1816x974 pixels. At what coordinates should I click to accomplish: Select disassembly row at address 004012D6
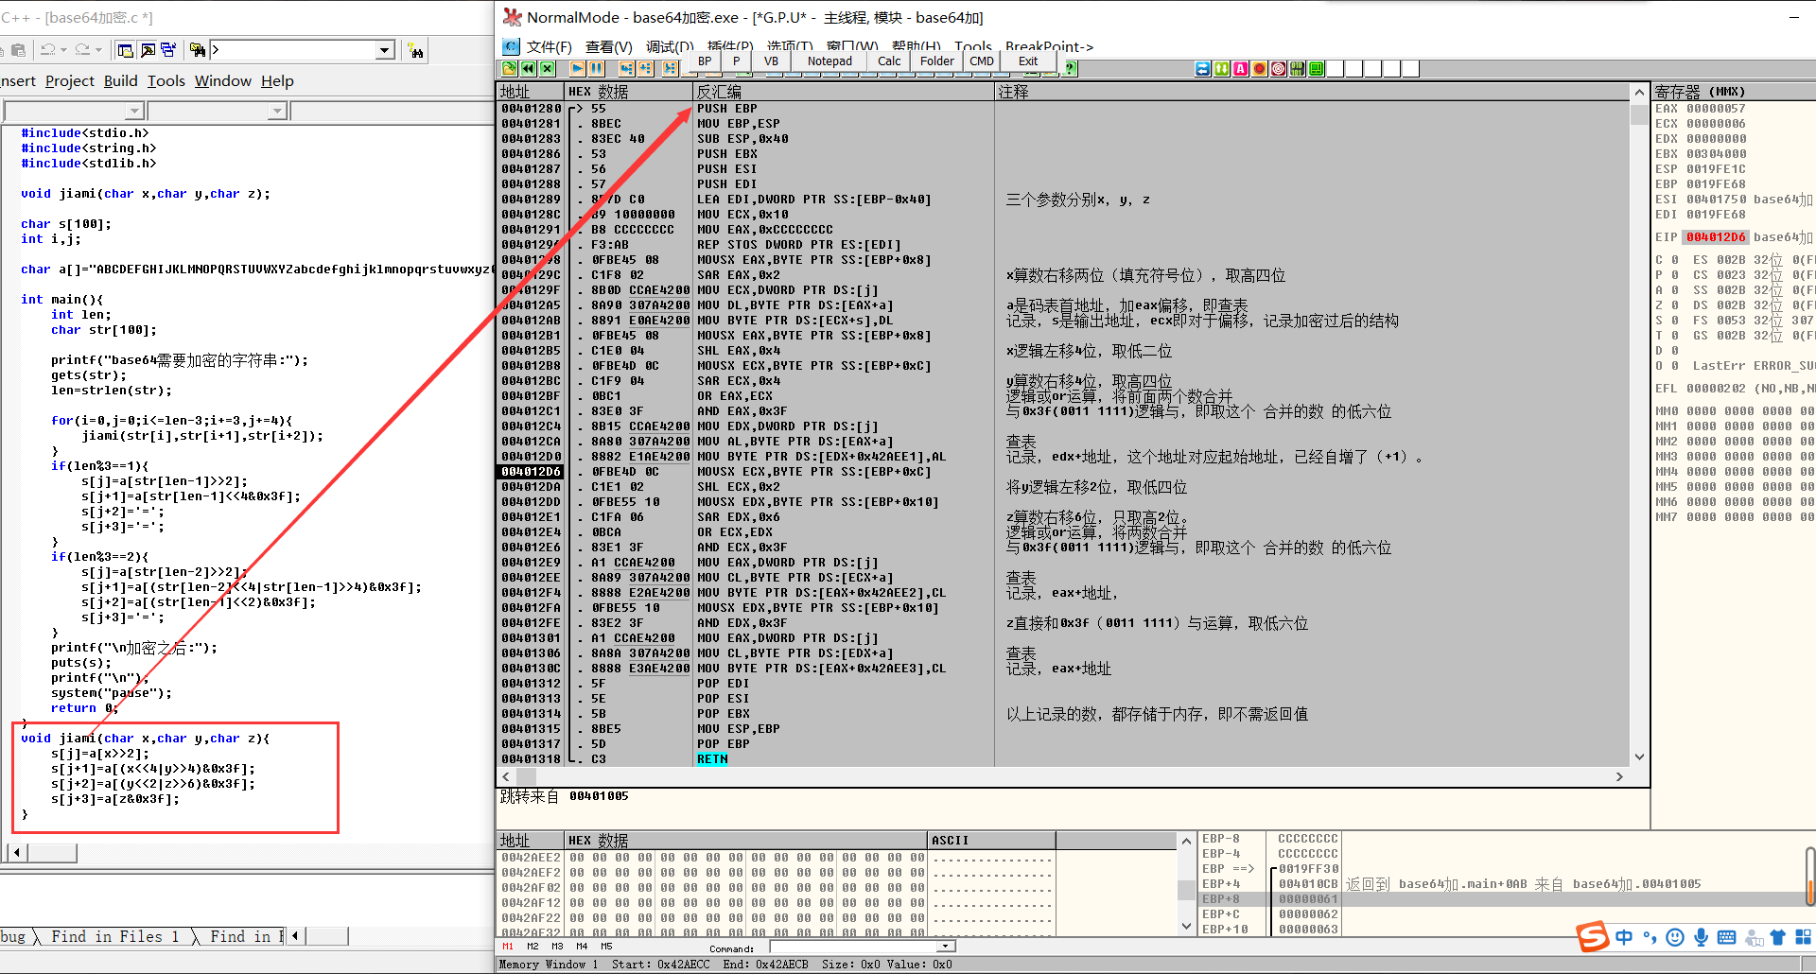1063,472
